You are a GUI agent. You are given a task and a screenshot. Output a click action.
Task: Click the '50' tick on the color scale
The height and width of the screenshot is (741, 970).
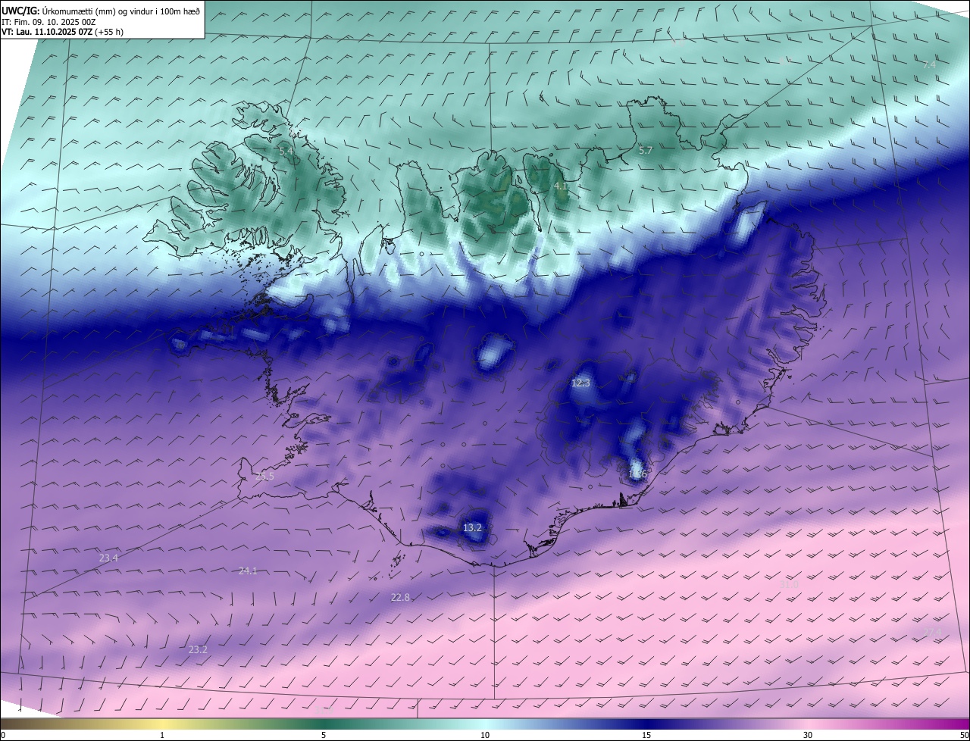click(964, 735)
